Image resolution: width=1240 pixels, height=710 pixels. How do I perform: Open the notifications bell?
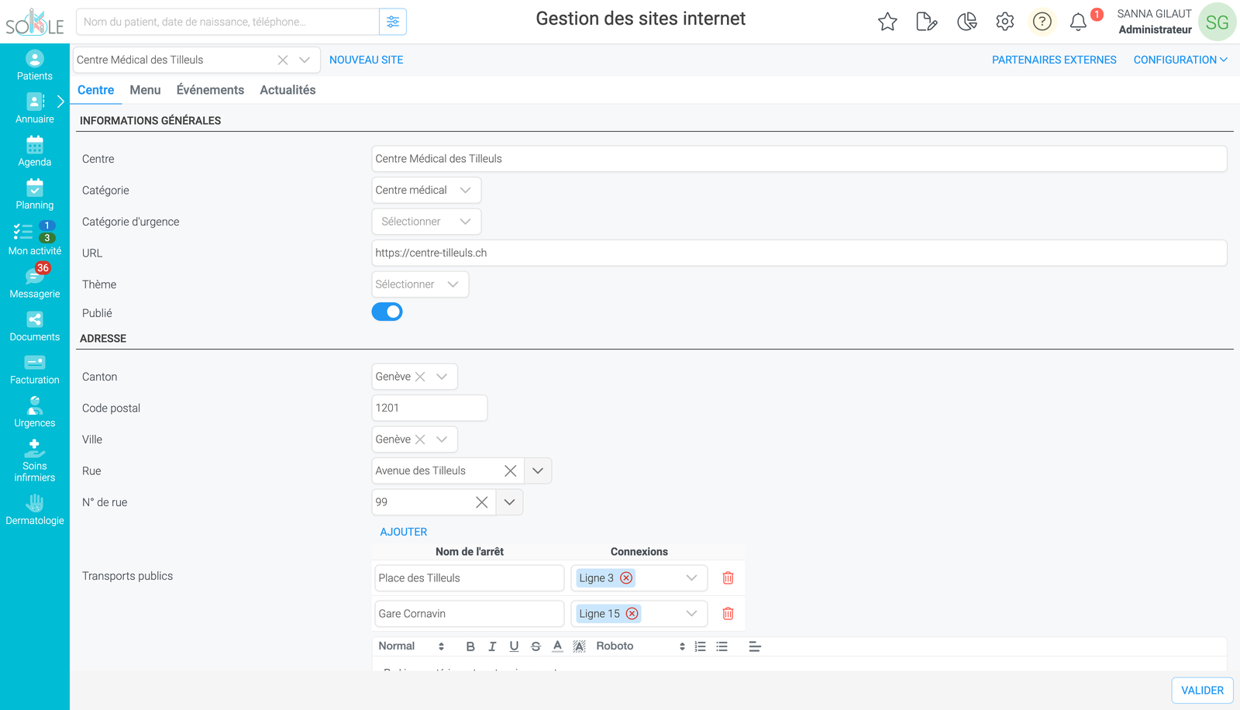tap(1078, 22)
